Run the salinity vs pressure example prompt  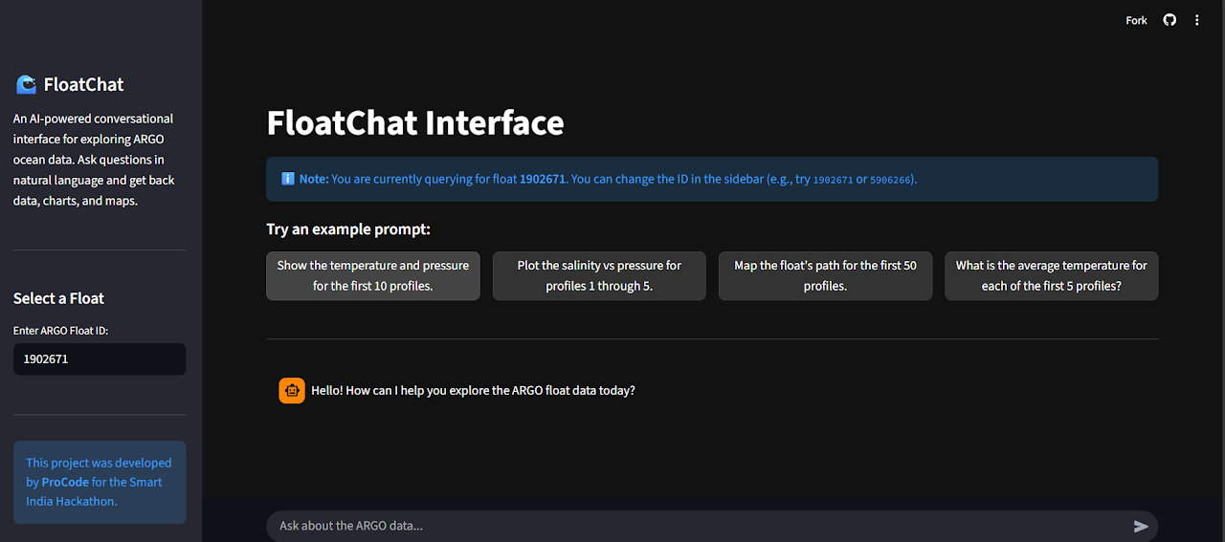[x=599, y=276]
